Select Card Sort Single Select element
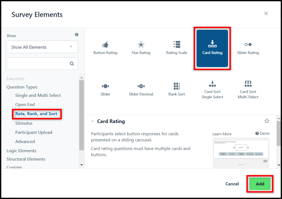 [x=212, y=90]
